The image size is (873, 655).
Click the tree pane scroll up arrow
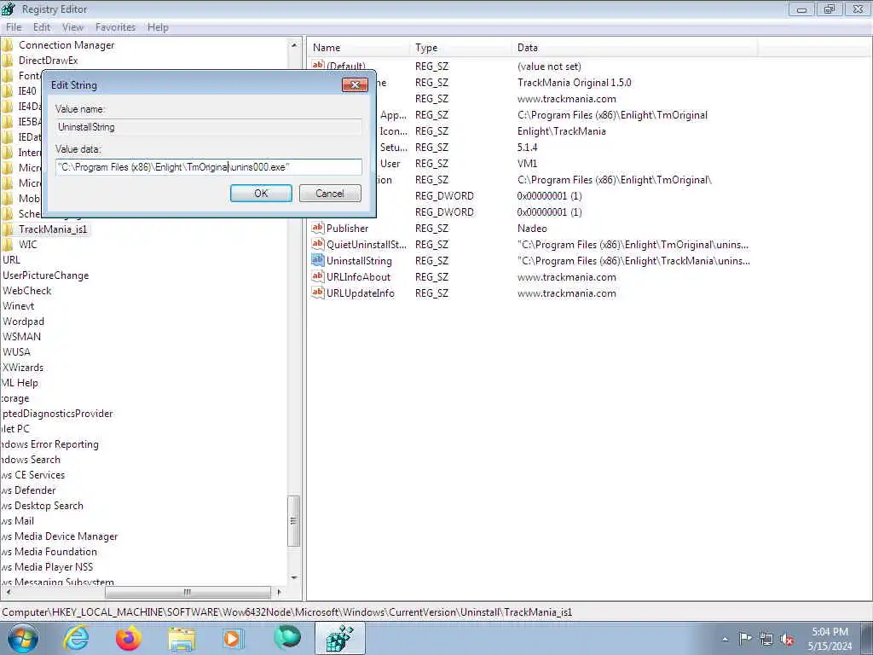pos(294,44)
